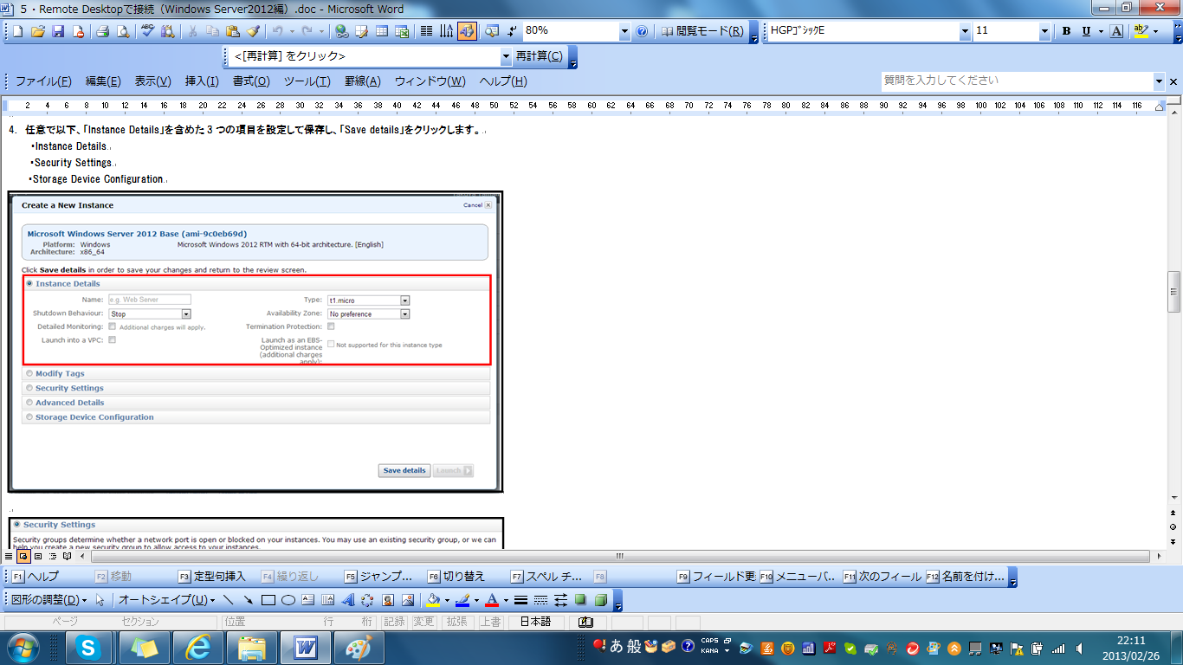Viewport: 1183px width, 665px height.
Task: Open the HGP font name dropdown
Action: pos(965,31)
